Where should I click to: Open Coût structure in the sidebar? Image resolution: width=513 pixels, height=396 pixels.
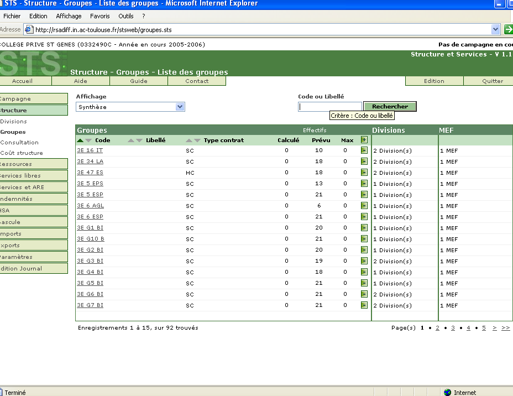coord(22,153)
